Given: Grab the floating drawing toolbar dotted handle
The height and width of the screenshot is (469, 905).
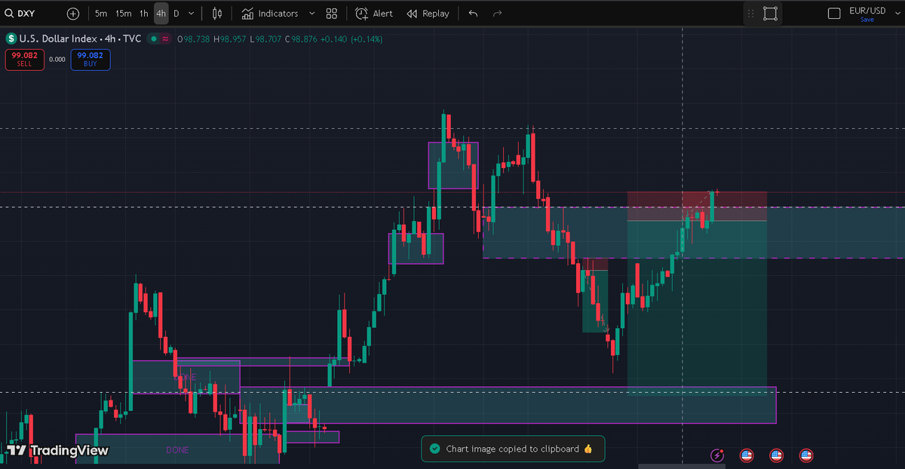Looking at the screenshot, I should click(x=750, y=14).
